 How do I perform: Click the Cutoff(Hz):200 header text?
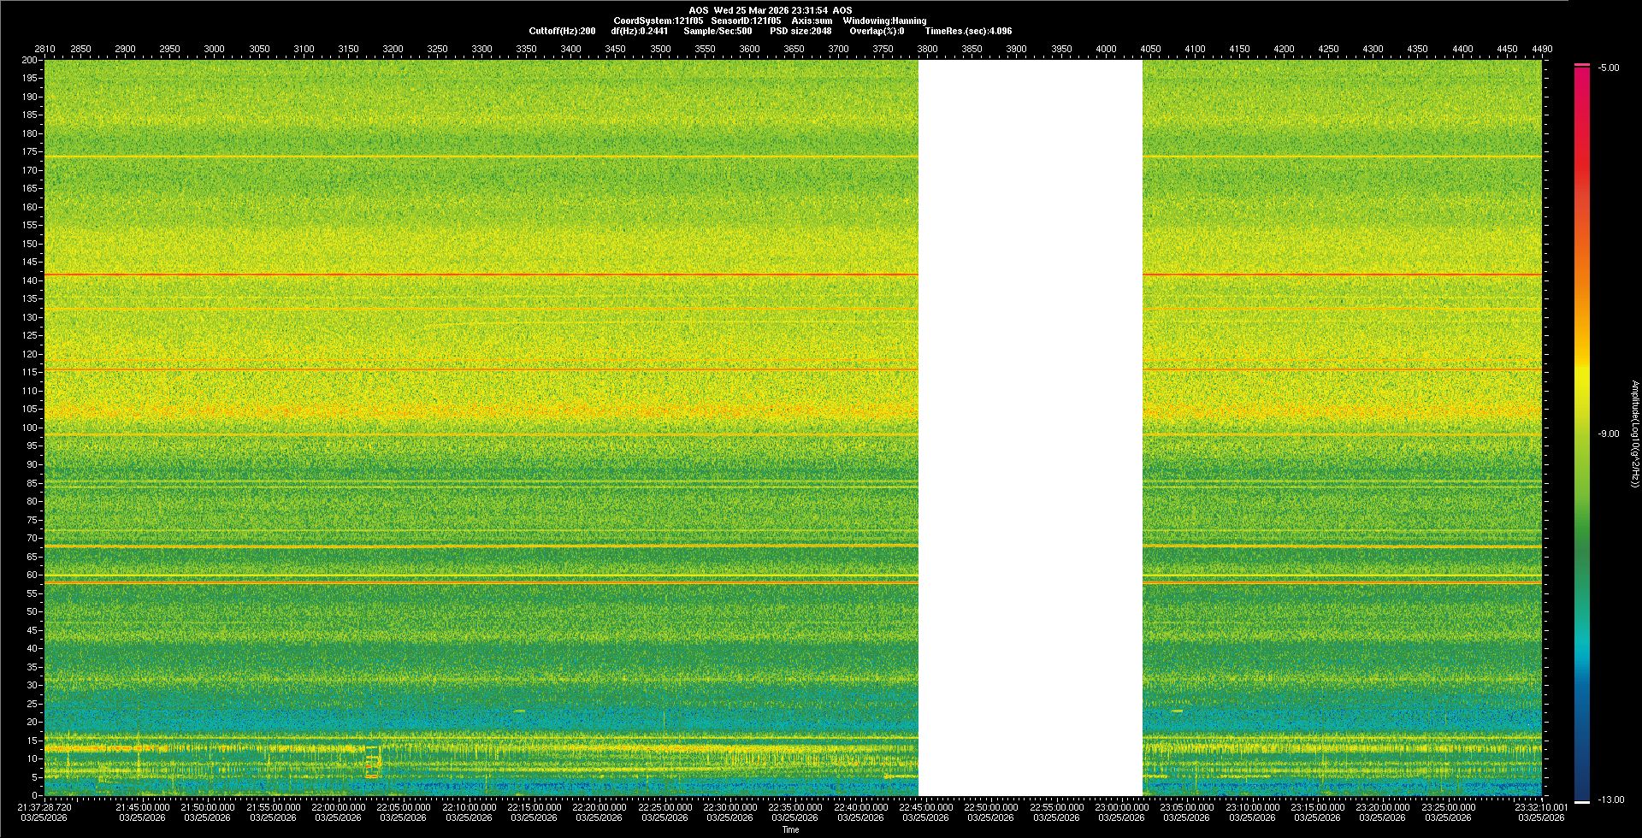click(562, 31)
